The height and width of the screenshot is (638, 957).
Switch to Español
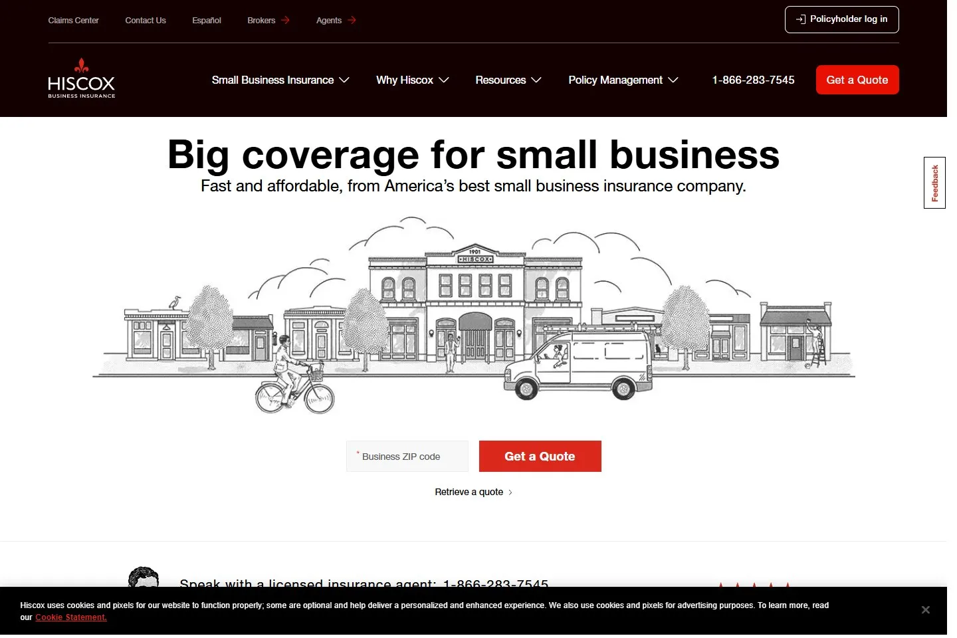click(x=207, y=21)
